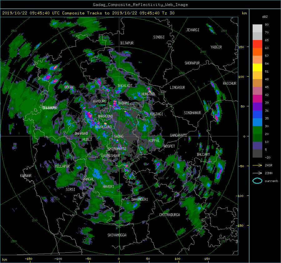
Task: Click the SIRSI city label
Action: 71,190
